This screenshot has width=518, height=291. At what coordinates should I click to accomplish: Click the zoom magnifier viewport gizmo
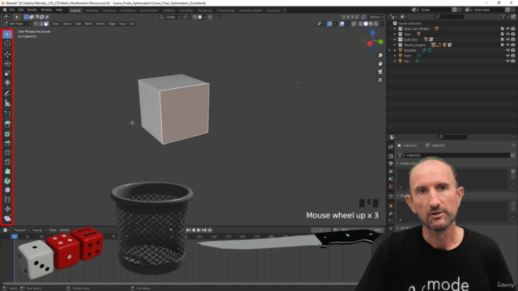380,56
